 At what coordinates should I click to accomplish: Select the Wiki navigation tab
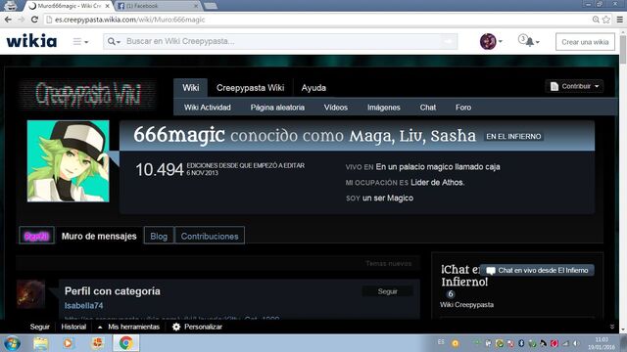[x=190, y=88]
